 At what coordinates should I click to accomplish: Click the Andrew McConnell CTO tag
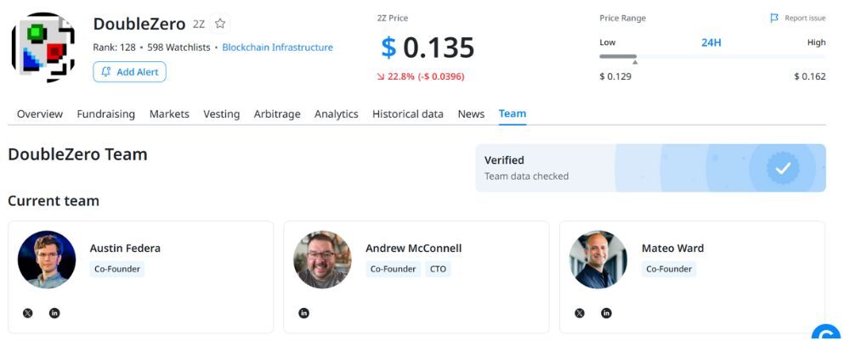coord(438,269)
